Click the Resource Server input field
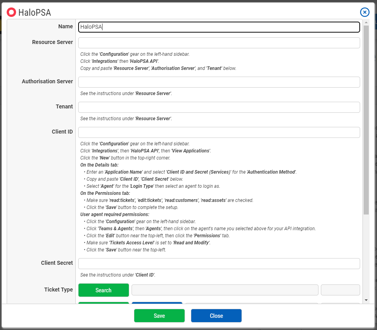The image size is (377, 330). pyautogui.click(x=219, y=43)
